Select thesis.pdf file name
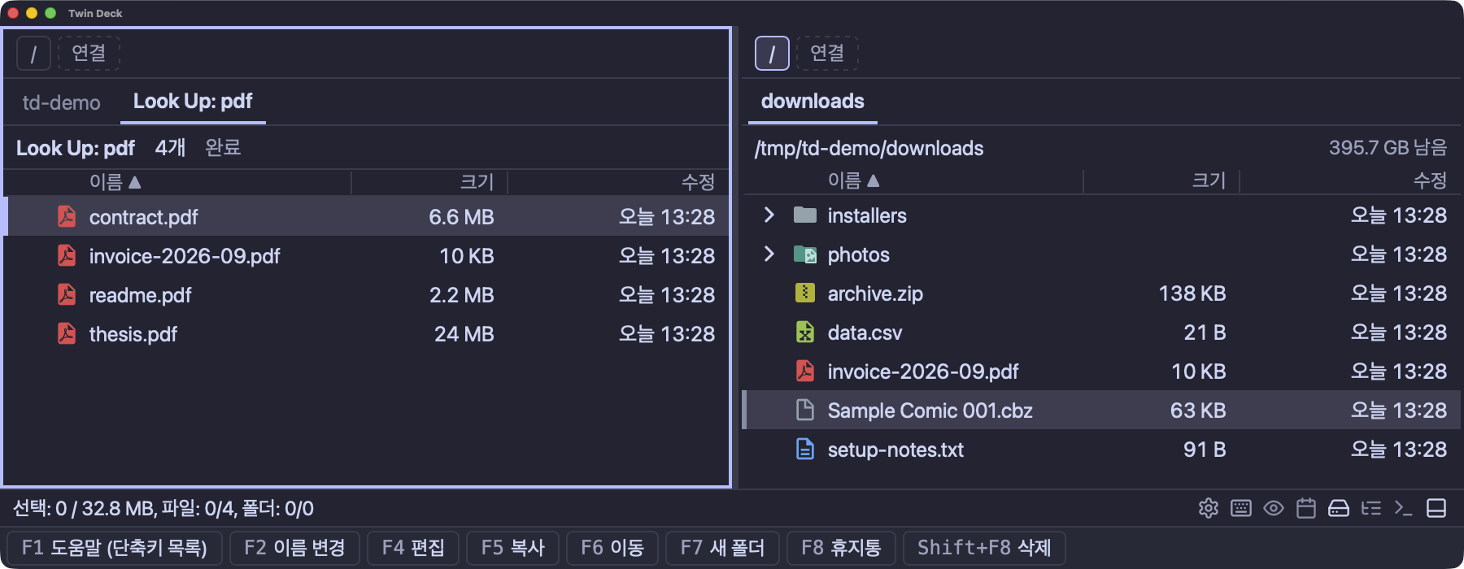Screen dimensions: 1464x569 (133, 334)
